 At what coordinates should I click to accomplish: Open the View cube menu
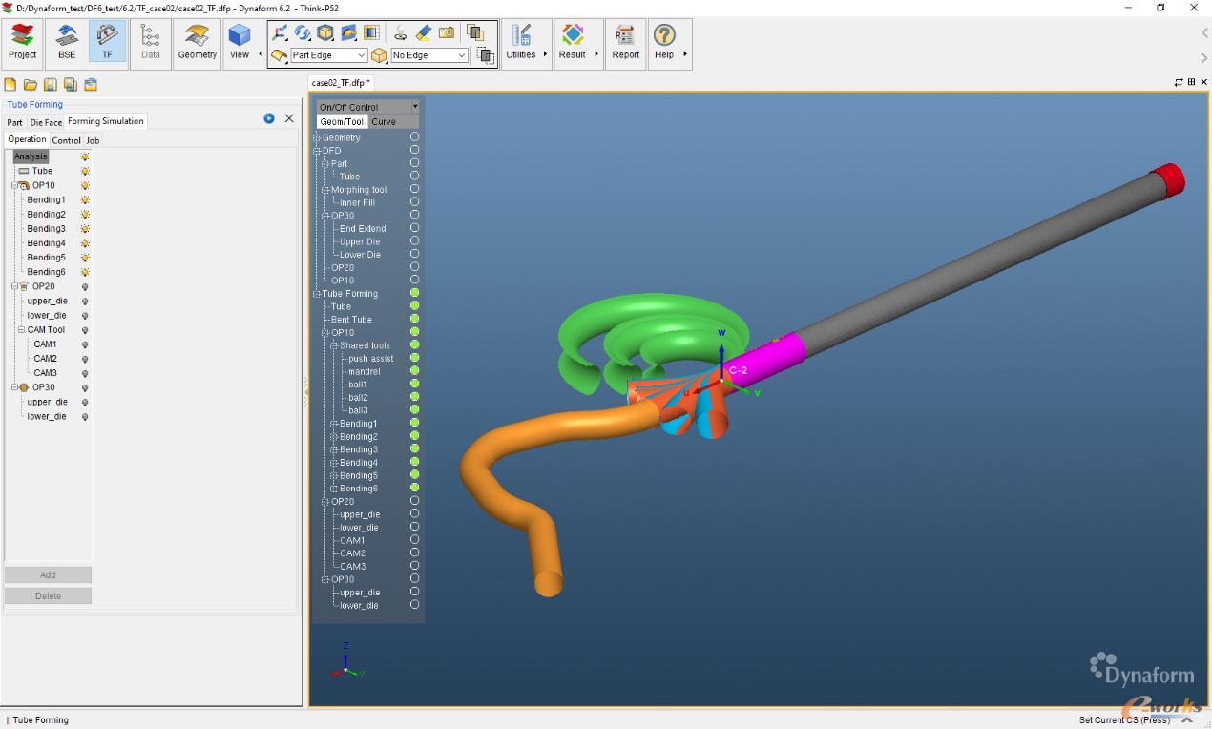pyautogui.click(x=240, y=42)
